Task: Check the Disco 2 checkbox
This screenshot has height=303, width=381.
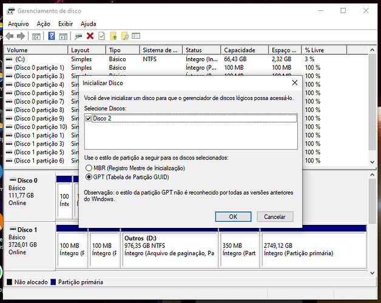Action: (x=88, y=119)
